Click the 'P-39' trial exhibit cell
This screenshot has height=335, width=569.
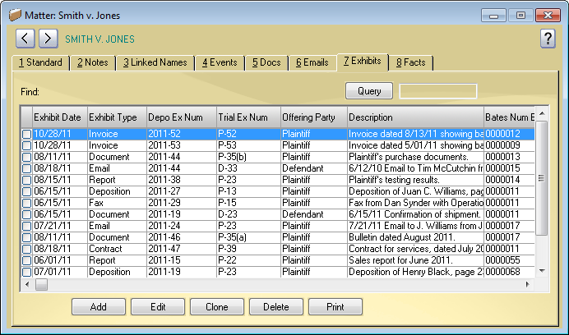click(x=248, y=249)
